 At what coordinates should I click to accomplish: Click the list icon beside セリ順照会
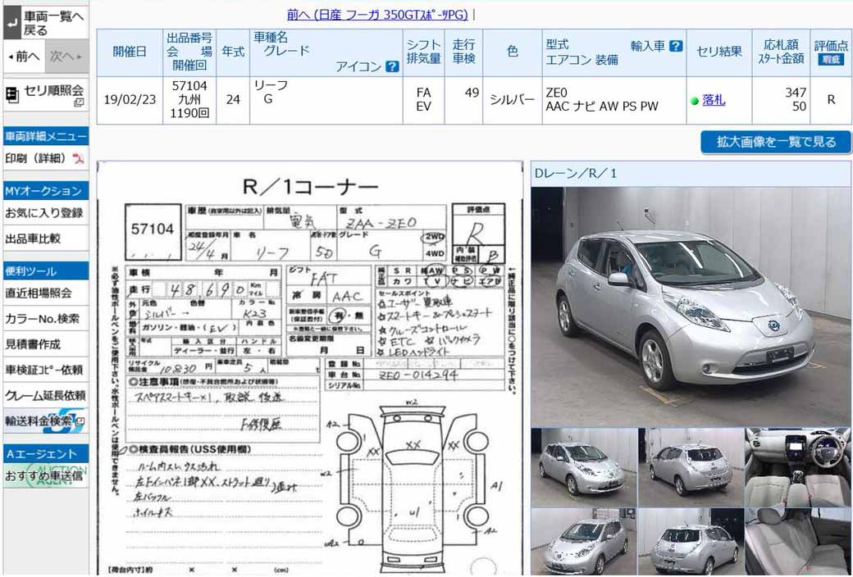(12, 94)
